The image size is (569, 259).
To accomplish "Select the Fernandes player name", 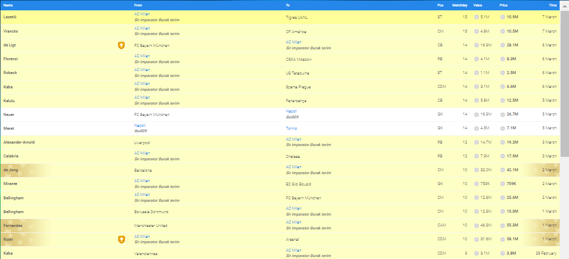I will point(13,225).
